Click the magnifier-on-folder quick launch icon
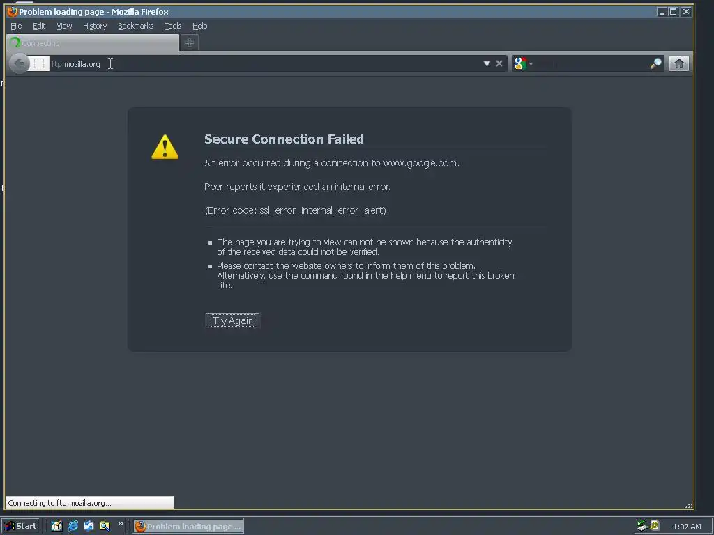 point(105,527)
